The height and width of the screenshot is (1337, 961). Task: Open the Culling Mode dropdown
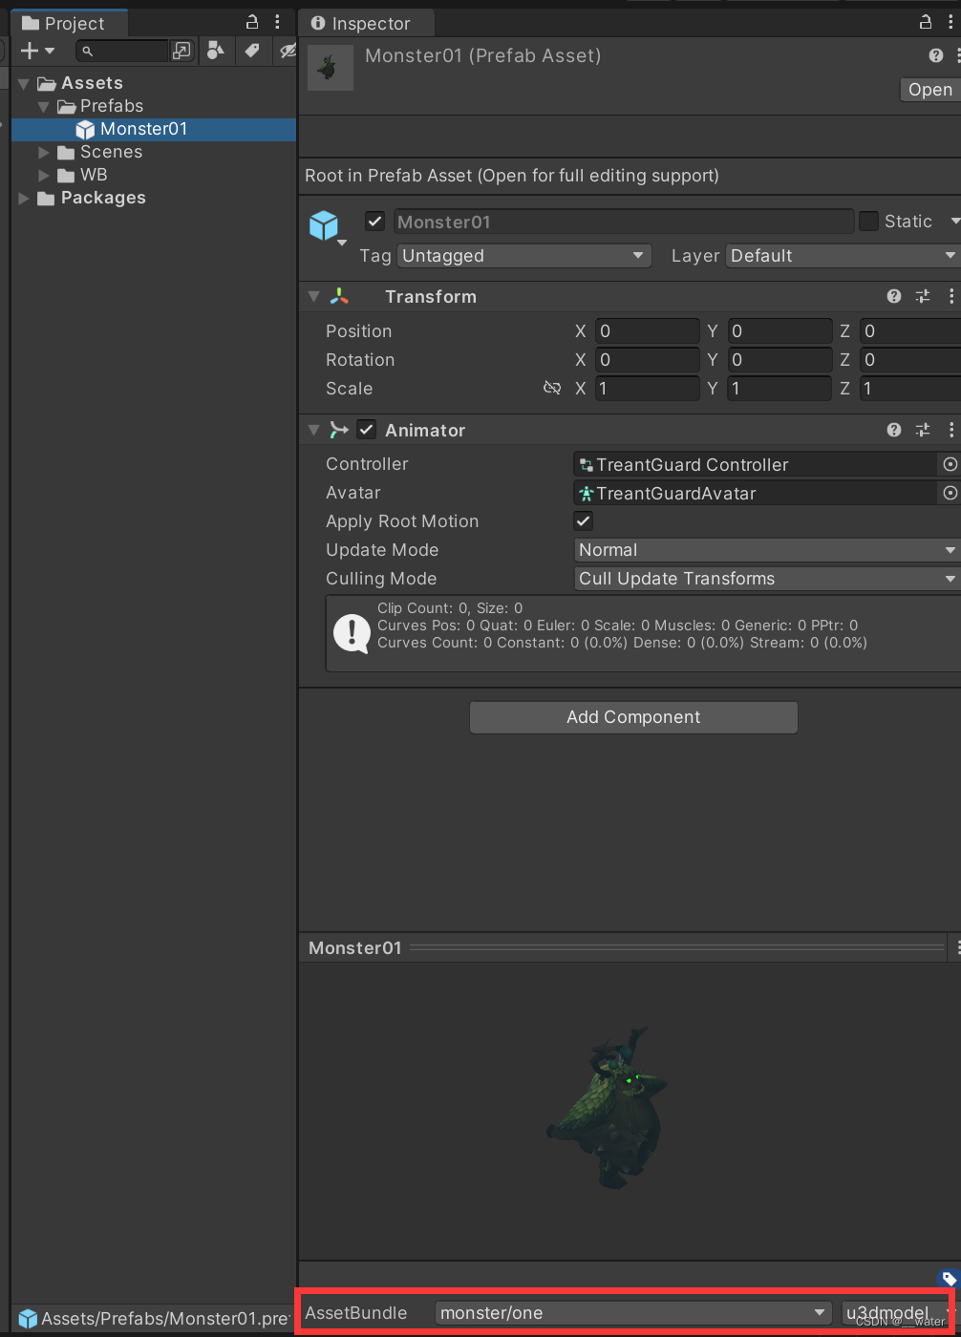764,578
